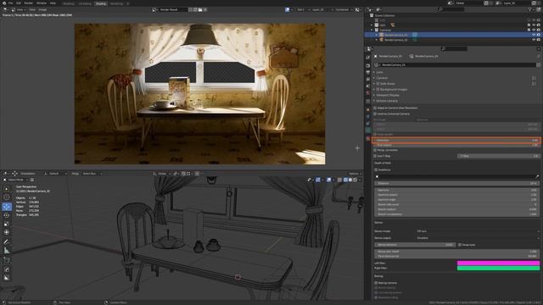The height and width of the screenshot is (305, 543).
Task: Enable the Baking camera checkbox
Action: pos(376,283)
